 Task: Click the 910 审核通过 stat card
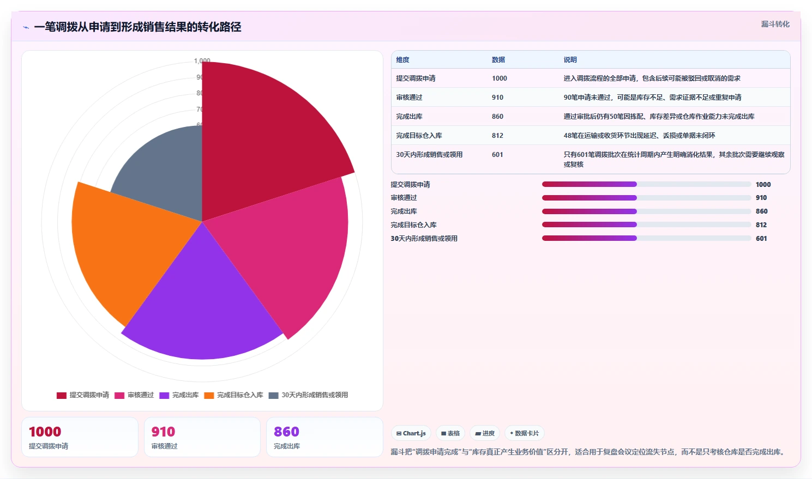tap(202, 437)
